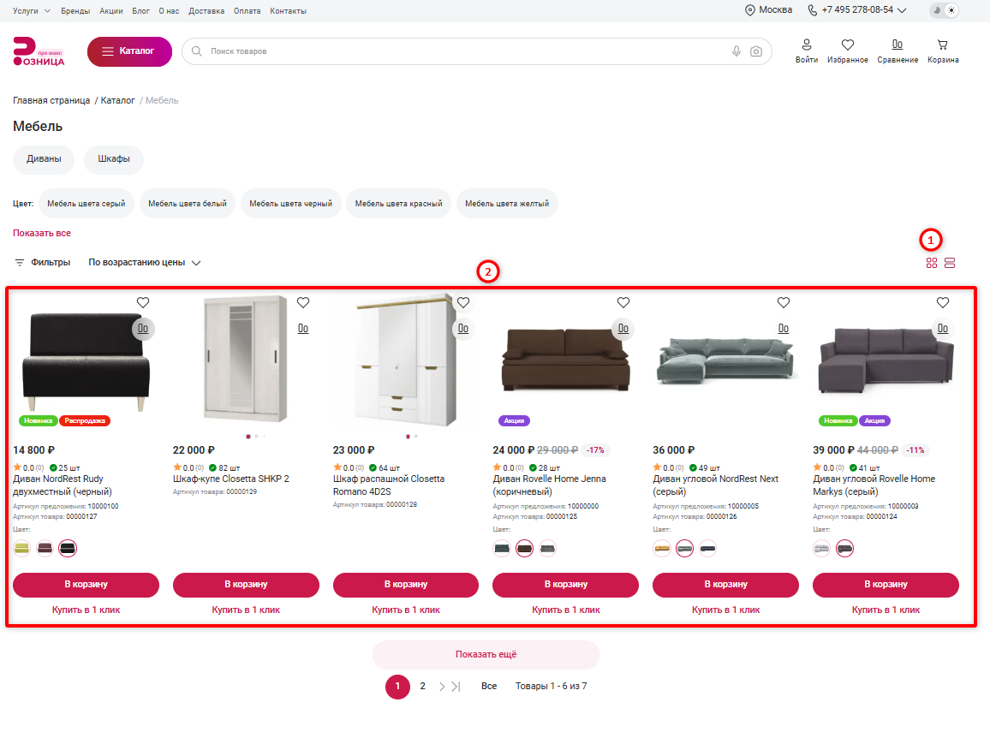Select yellow color swatch for NordRest Rudy sofa
This screenshot has height=732, width=990.
pyautogui.click(x=22, y=549)
